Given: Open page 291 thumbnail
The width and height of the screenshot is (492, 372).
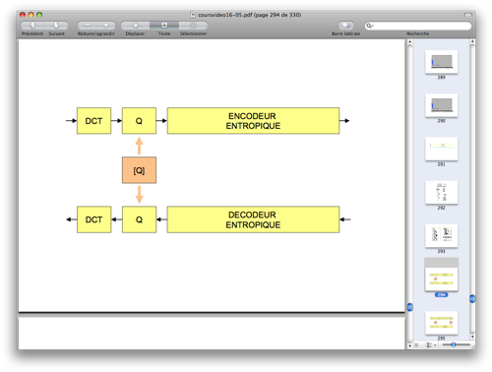Looking at the screenshot, I should click(441, 149).
